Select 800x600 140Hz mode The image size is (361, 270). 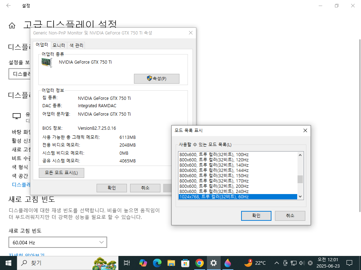[238, 165]
